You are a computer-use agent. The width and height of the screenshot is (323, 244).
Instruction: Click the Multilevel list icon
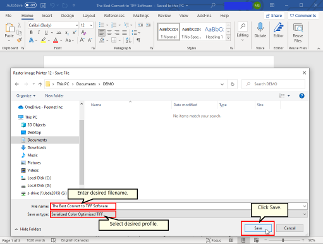(x=126, y=25)
